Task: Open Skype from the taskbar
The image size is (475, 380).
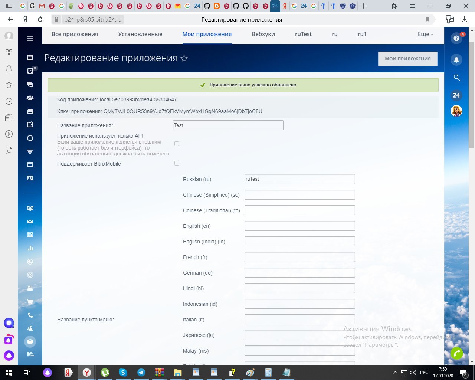Action: click(x=123, y=372)
